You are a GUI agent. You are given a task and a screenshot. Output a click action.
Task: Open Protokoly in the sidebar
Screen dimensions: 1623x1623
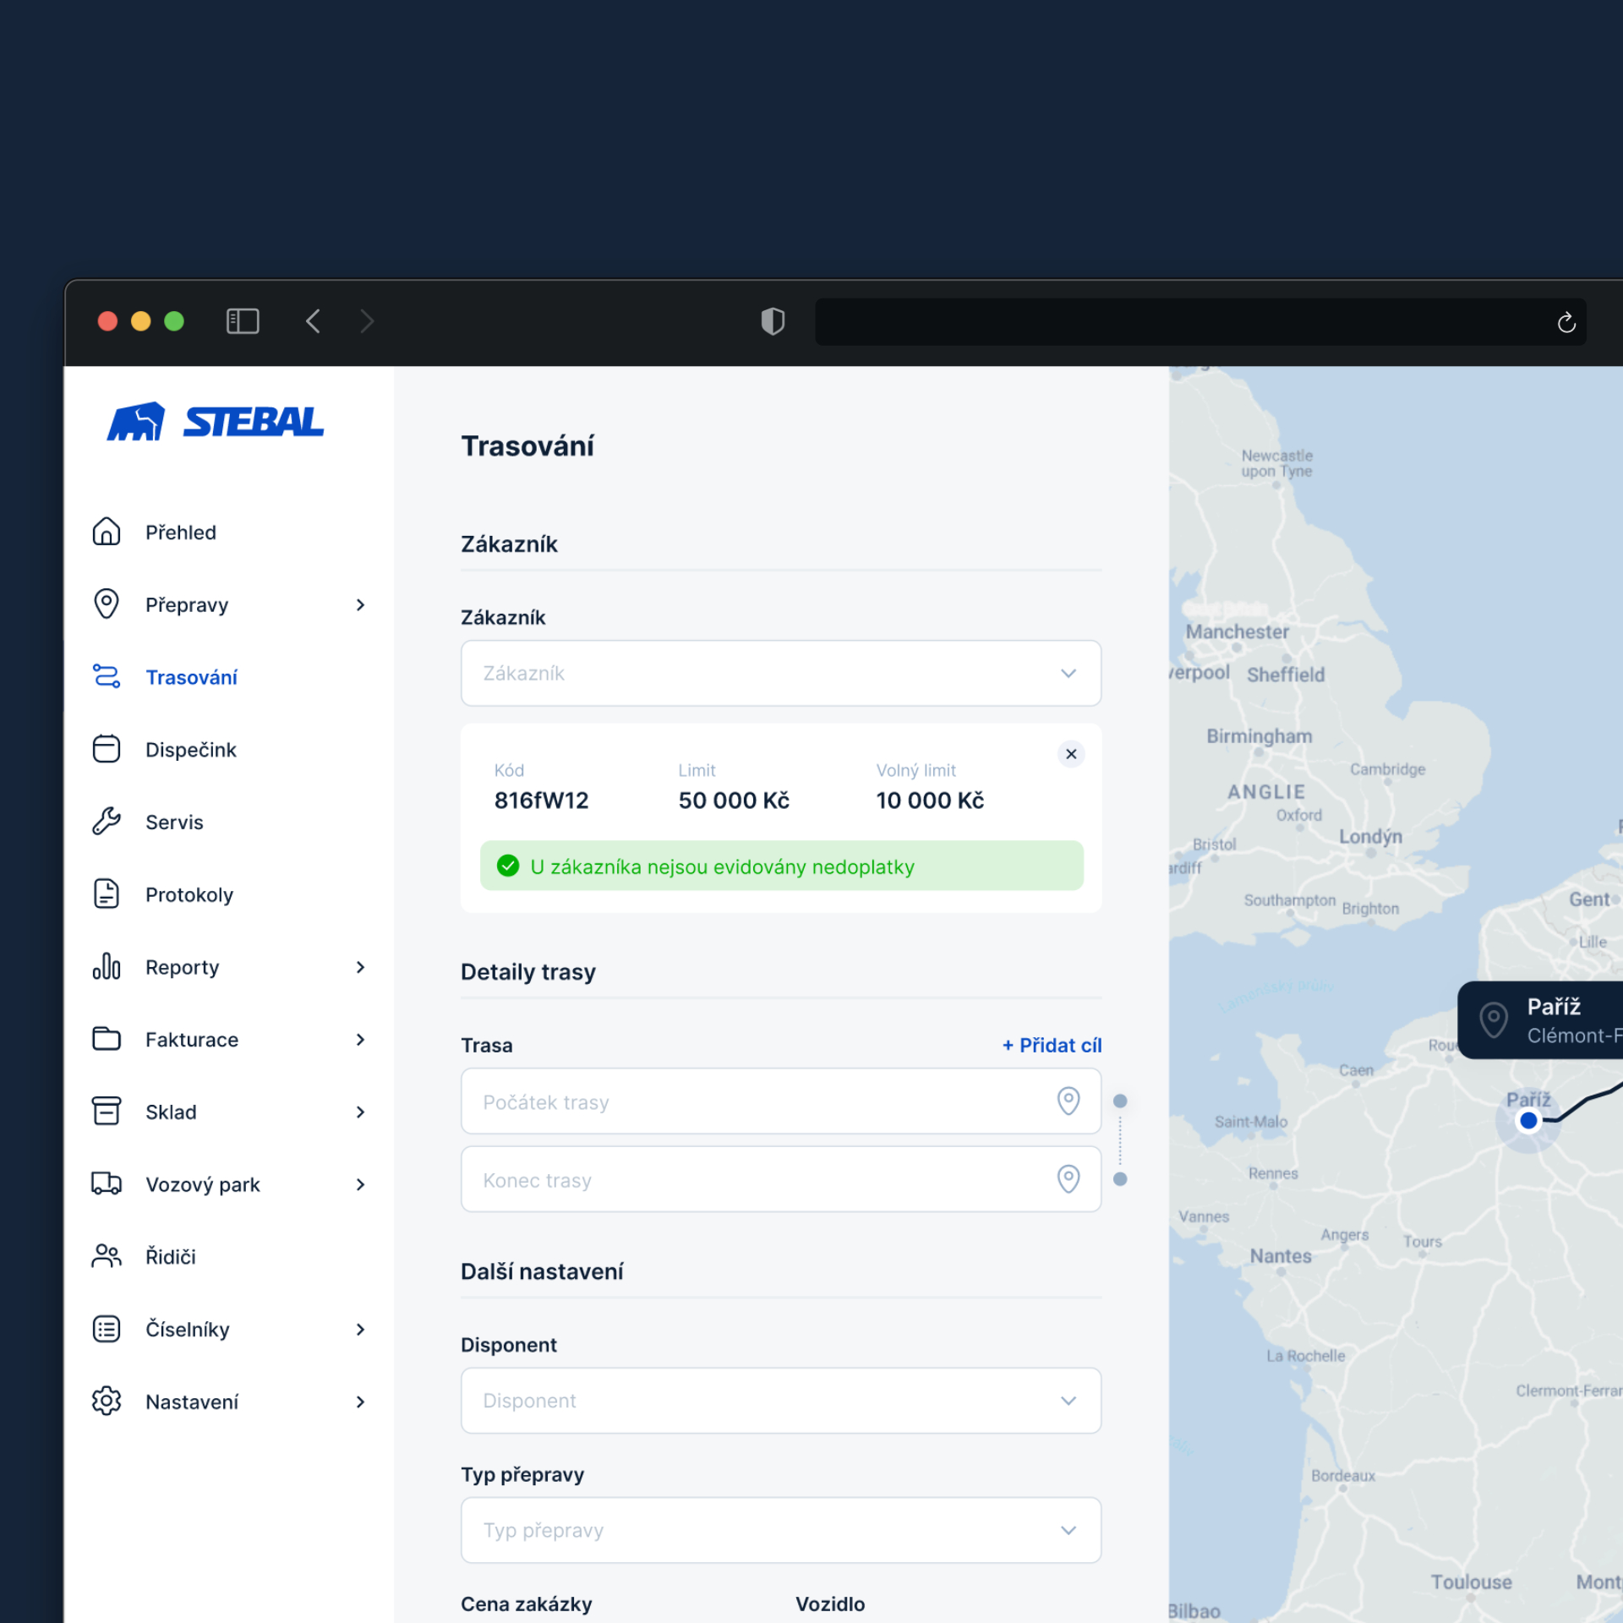[x=189, y=894]
